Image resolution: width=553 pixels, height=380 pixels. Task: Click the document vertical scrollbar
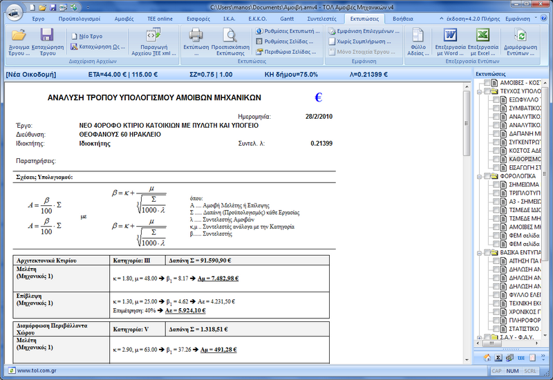[x=467, y=207]
